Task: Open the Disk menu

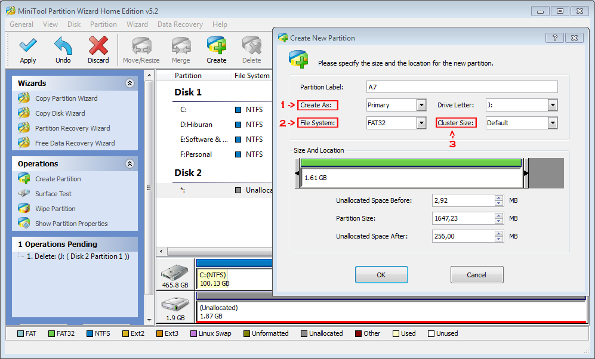Action: [x=74, y=24]
